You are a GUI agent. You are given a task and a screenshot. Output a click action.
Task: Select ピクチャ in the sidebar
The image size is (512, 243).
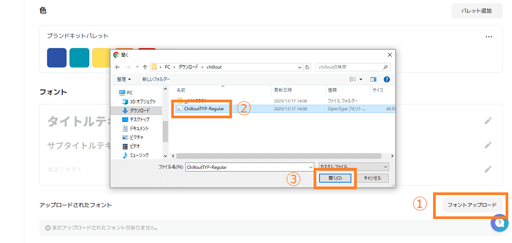click(133, 137)
